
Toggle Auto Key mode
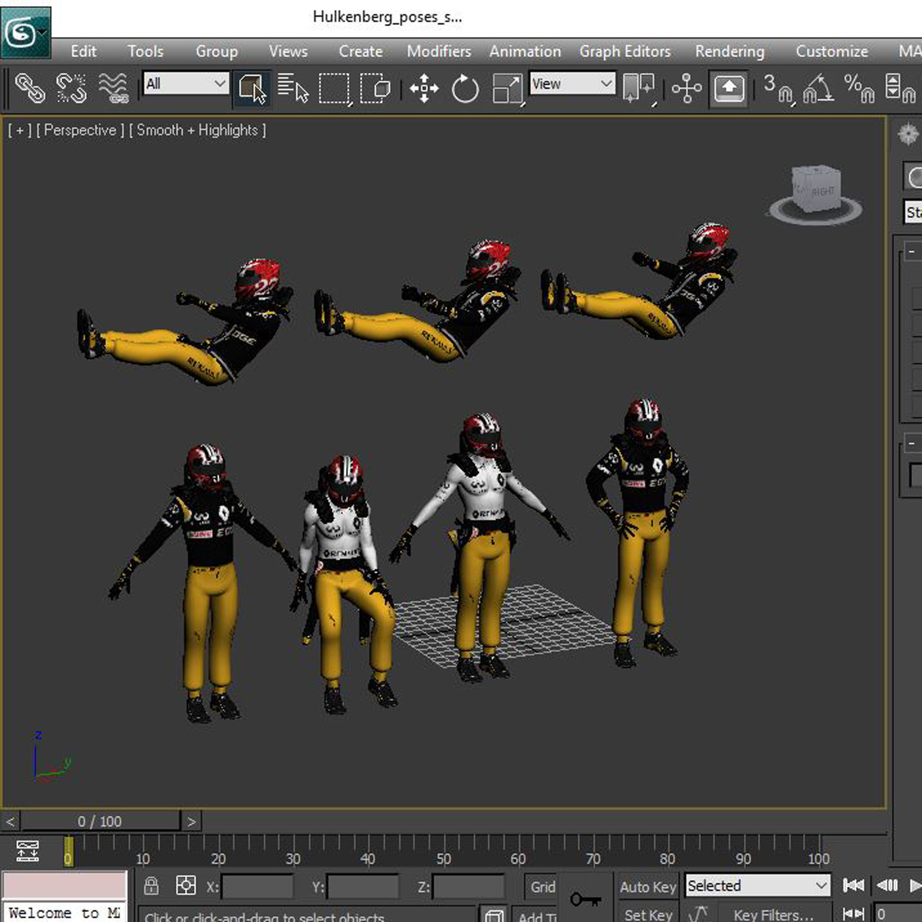click(x=648, y=887)
